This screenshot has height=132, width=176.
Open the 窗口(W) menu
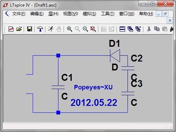click(126, 14)
